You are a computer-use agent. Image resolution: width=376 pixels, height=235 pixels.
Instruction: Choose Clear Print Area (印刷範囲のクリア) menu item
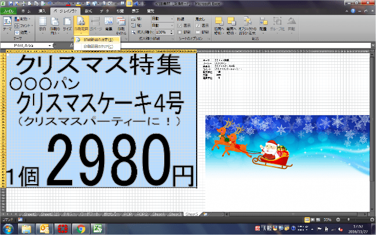click(x=97, y=46)
